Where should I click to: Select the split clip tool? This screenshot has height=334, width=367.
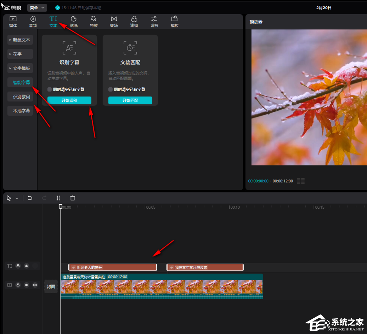coord(58,198)
